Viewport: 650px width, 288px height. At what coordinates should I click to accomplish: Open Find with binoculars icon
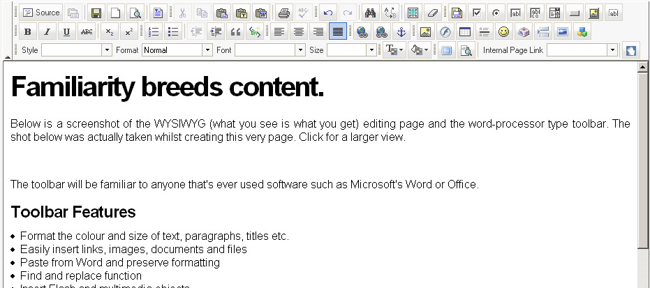coord(370,13)
